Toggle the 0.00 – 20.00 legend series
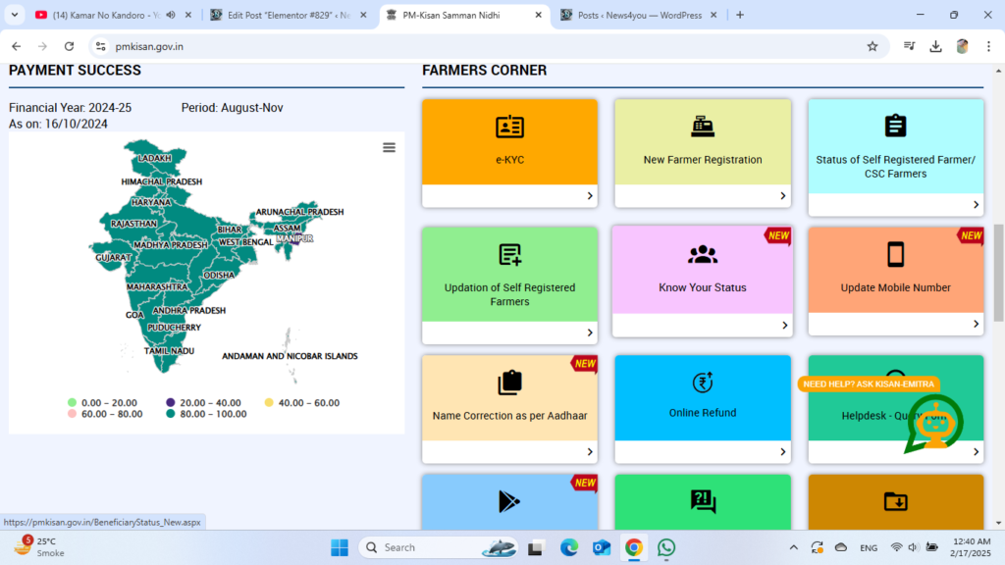The height and width of the screenshot is (565, 1005). [x=102, y=403]
